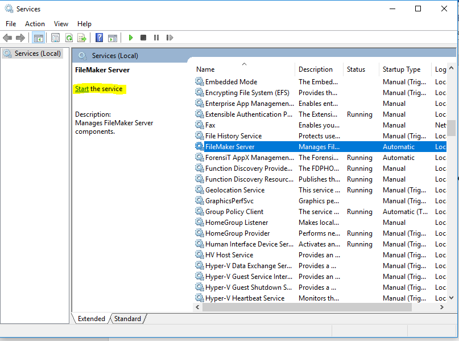Click horizontal scrollbar right arrow

442,307
